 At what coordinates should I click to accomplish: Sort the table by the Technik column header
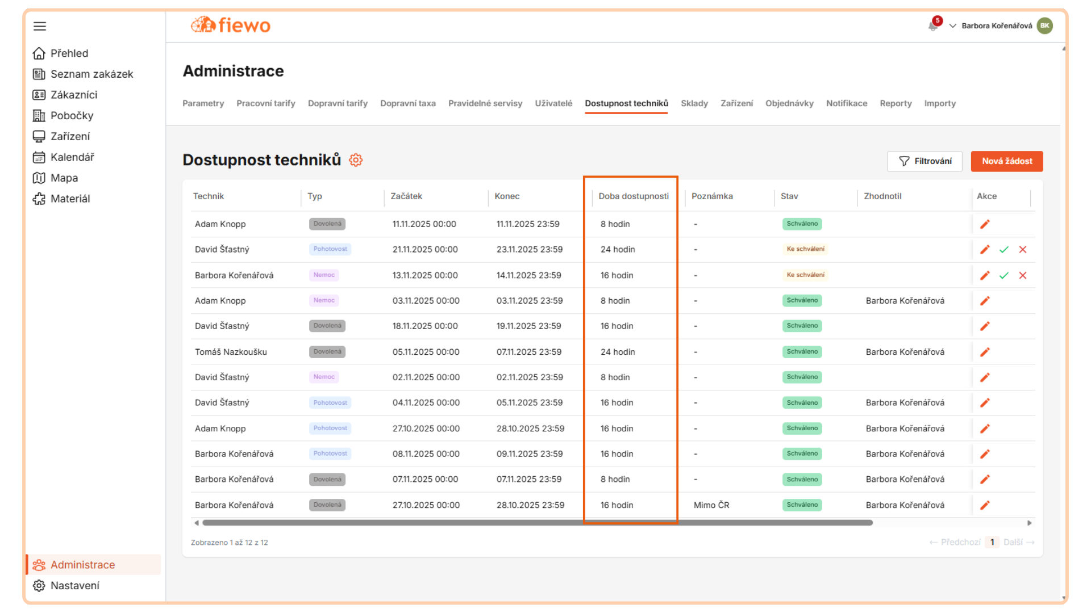click(209, 196)
